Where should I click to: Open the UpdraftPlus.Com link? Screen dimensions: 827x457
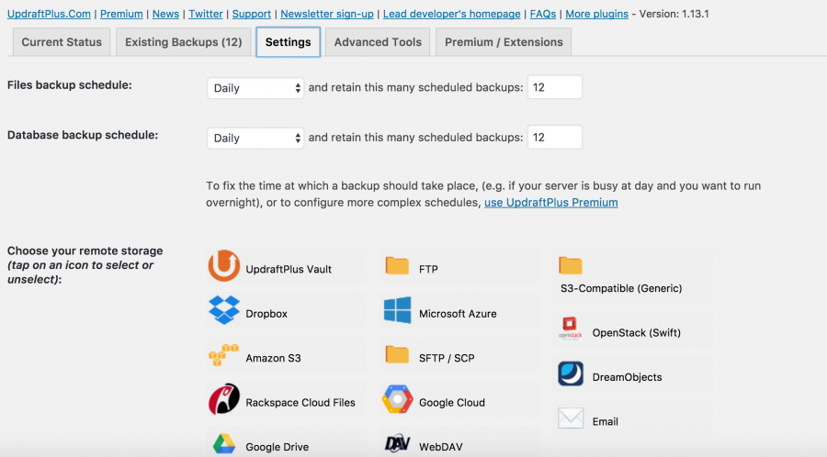(49, 14)
